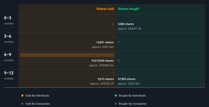Select the 9–12 months thin sold bar
209x107 pixels.
(114, 73)
